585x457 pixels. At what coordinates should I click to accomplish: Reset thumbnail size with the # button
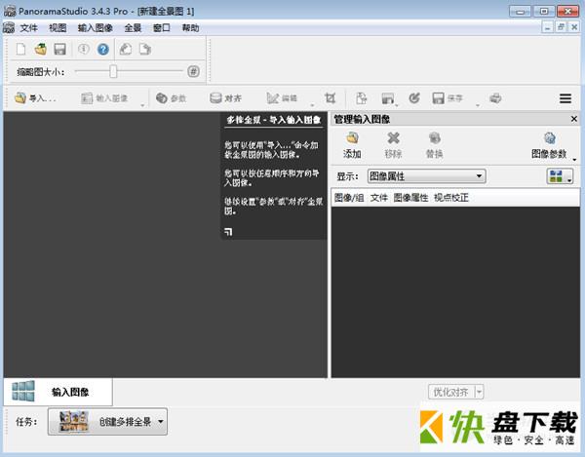pyautogui.click(x=193, y=71)
